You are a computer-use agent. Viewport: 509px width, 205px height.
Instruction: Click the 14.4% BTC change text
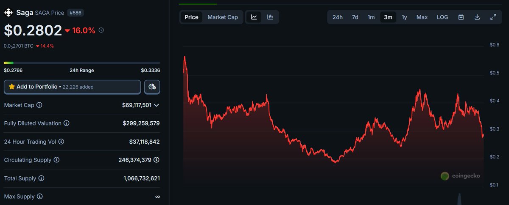click(47, 46)
